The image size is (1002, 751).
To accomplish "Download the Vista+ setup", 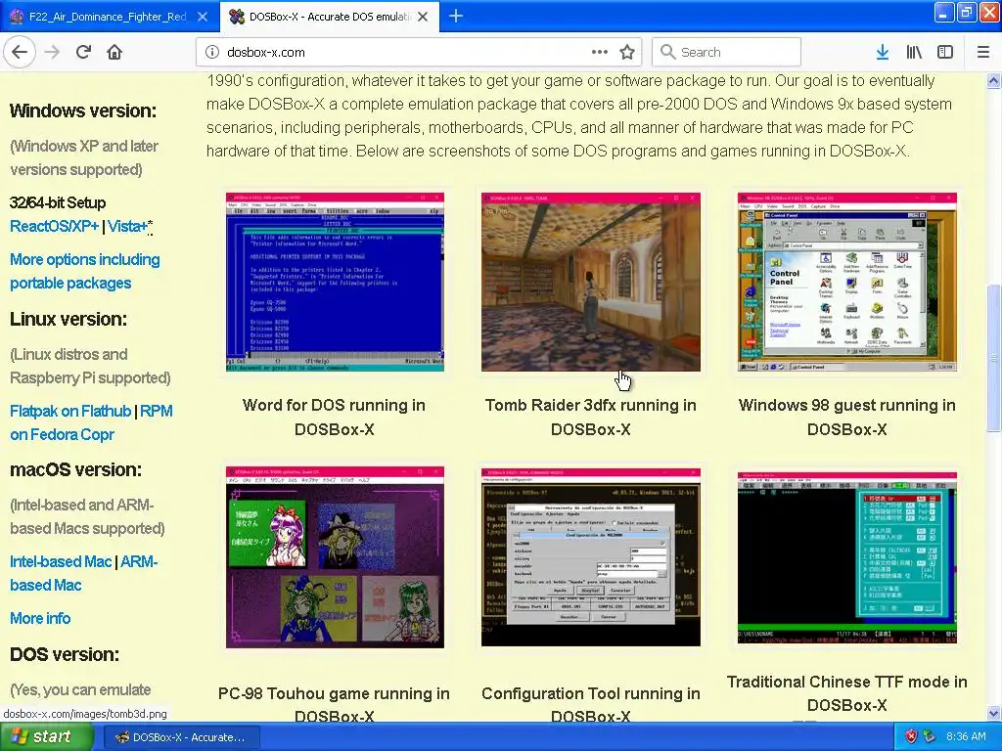I will click(x=130, y=226).
